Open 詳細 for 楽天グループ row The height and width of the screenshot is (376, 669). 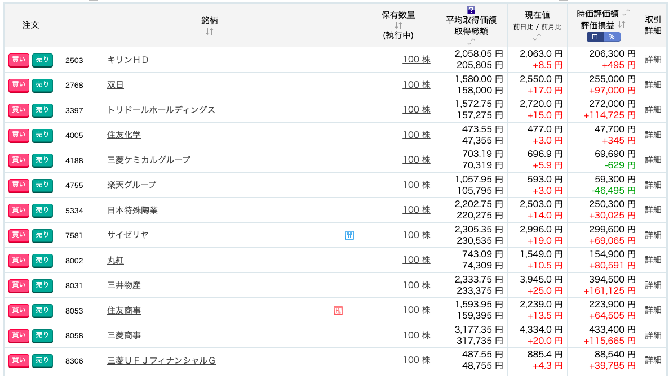653,185
